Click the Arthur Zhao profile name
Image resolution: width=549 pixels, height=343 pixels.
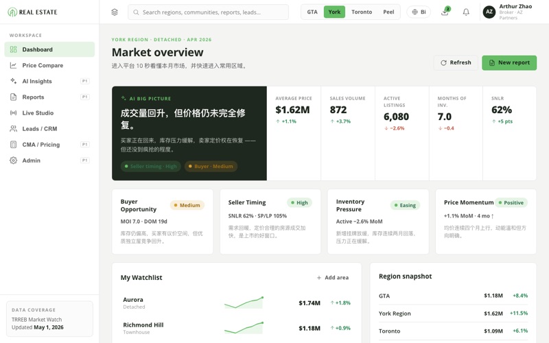pyautogui.click(x=515, y=6)
